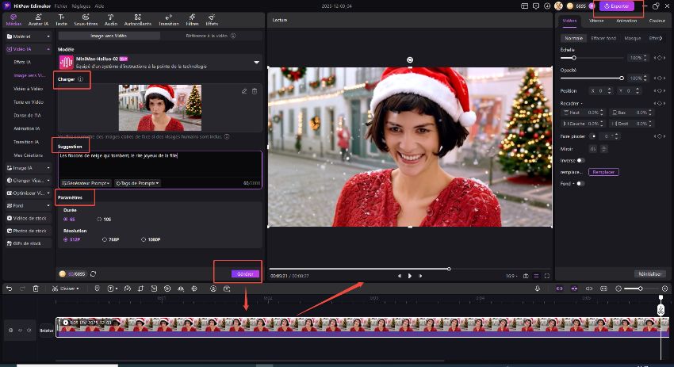
Task: Select the Effacer fond sub-tab
Action: 603,38
